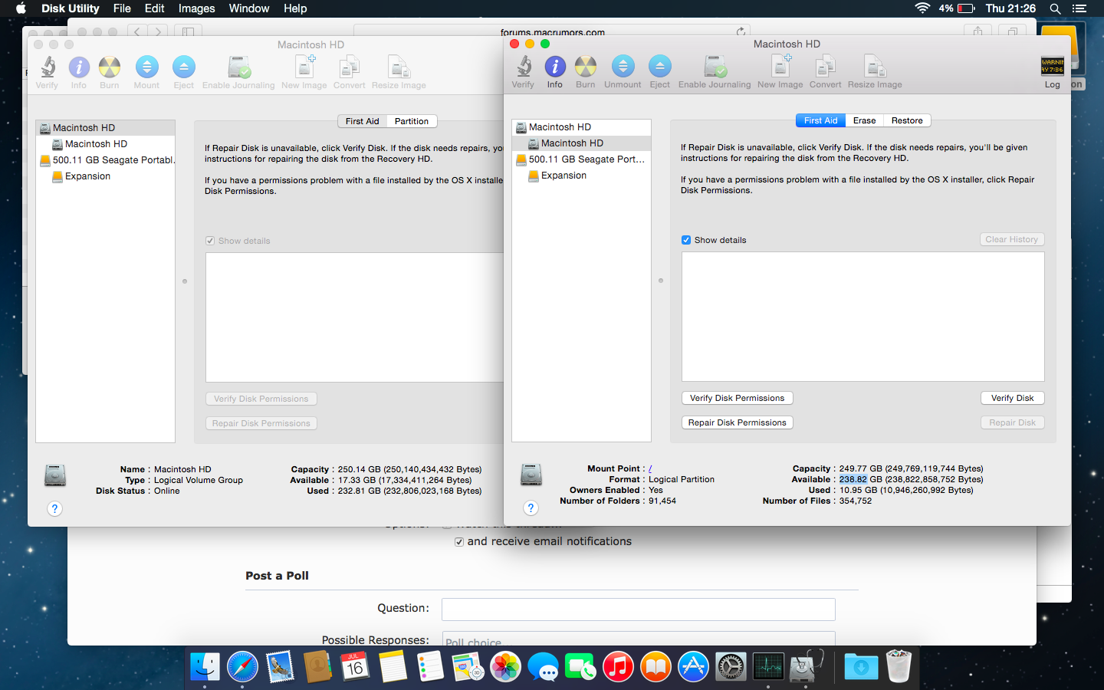
Task: Select top-level Macintosh HD disk in front sidebar
Action: point(581,127)
